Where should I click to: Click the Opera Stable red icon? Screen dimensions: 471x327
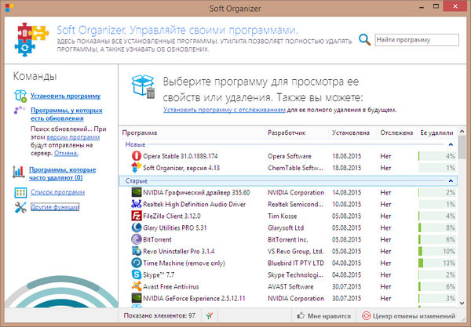click(x=137, y=156)
